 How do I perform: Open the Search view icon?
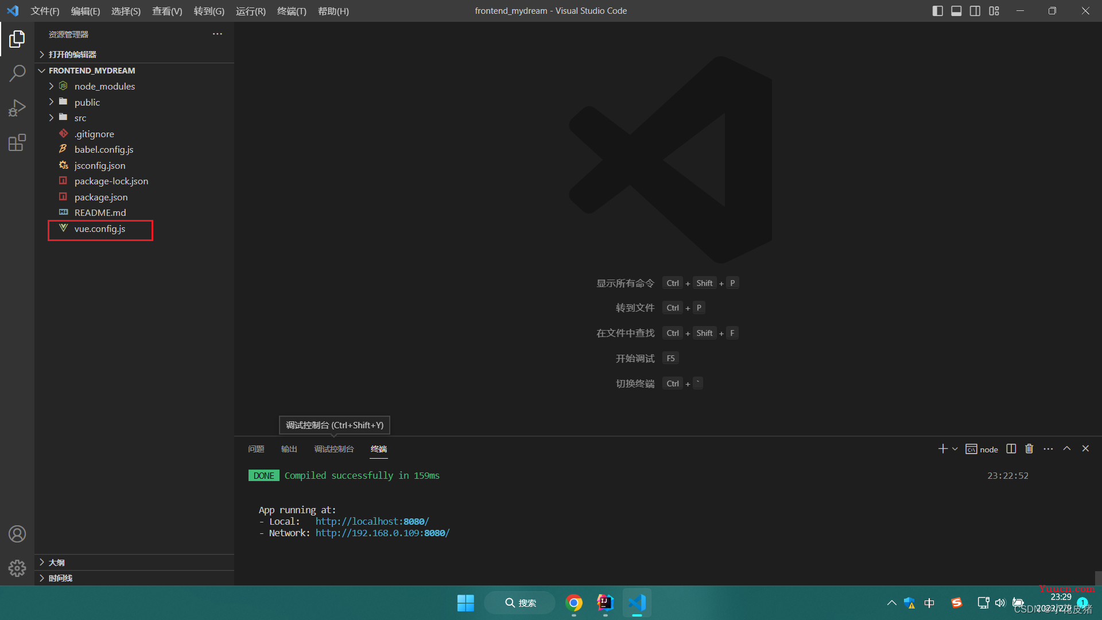17,73
